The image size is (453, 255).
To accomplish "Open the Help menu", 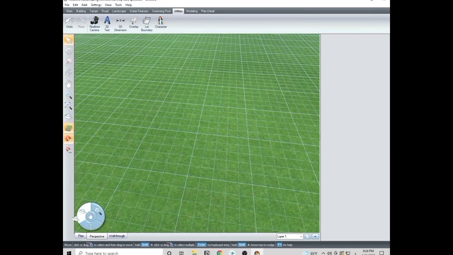I will [x=128, y=5].
